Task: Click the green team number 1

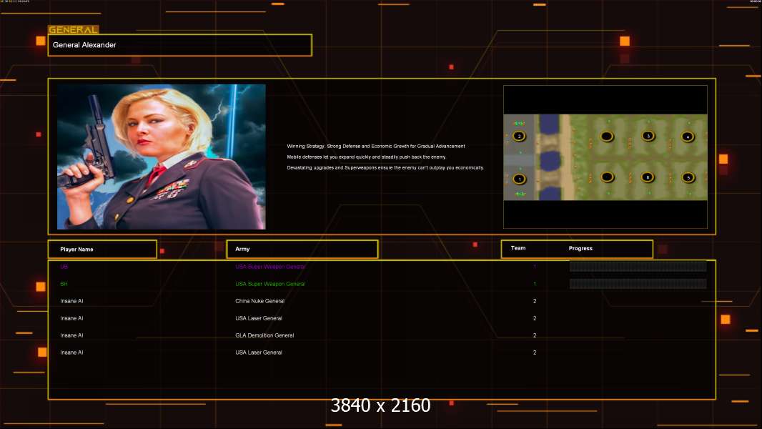Action: (535, 284)
